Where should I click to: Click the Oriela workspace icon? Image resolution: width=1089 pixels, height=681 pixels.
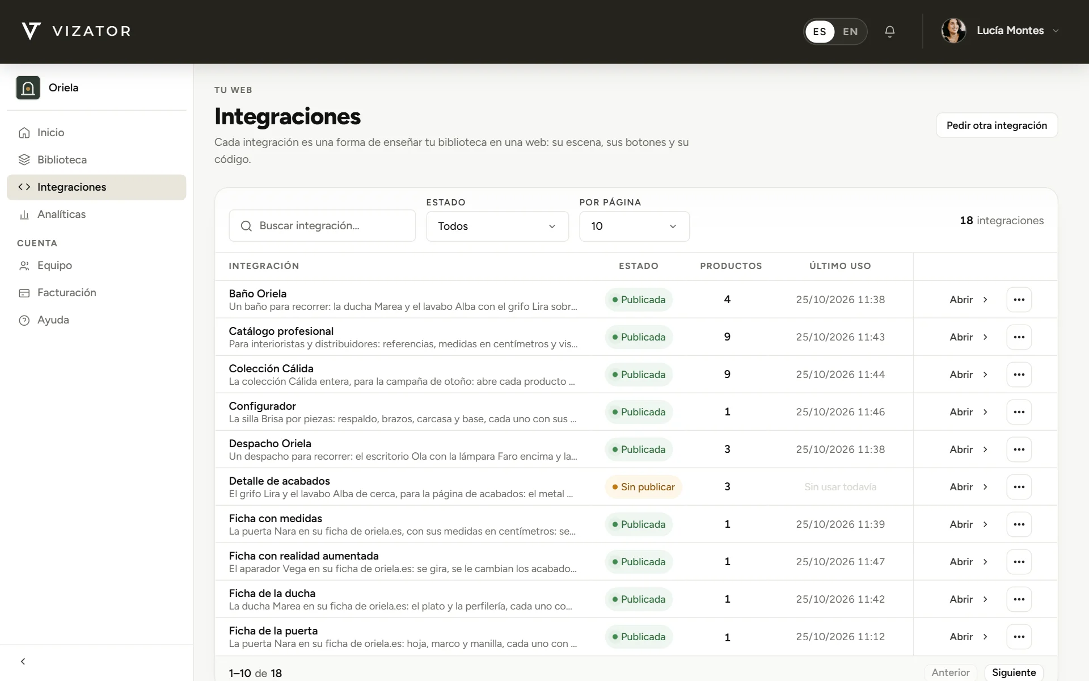click(x=28, y=88)
